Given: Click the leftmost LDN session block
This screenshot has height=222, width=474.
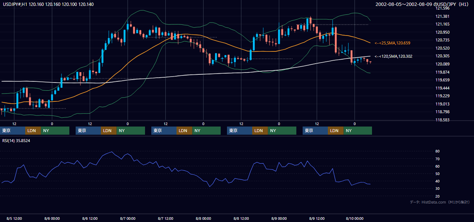Looking at the screenshot, I should click(33, 131).
